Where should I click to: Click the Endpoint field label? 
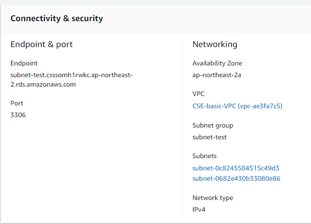(24, 63)
